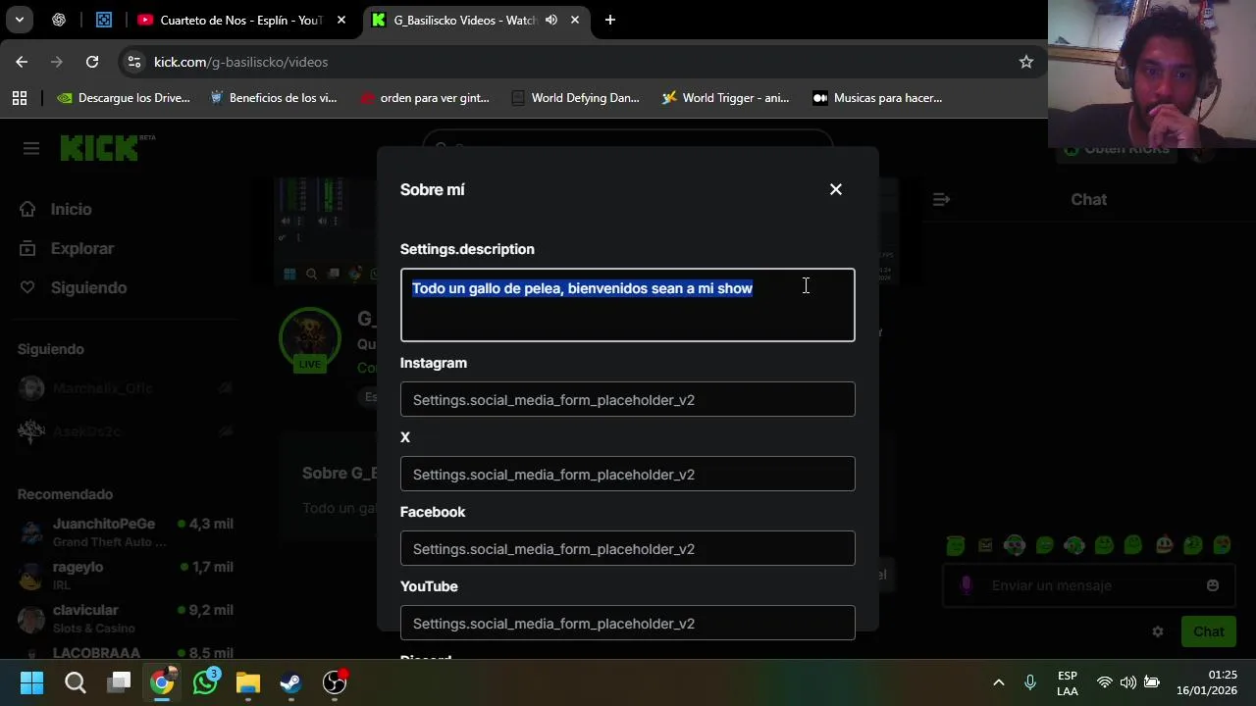
Task: Open the Windows Start menu
Action: pos(31,682)
